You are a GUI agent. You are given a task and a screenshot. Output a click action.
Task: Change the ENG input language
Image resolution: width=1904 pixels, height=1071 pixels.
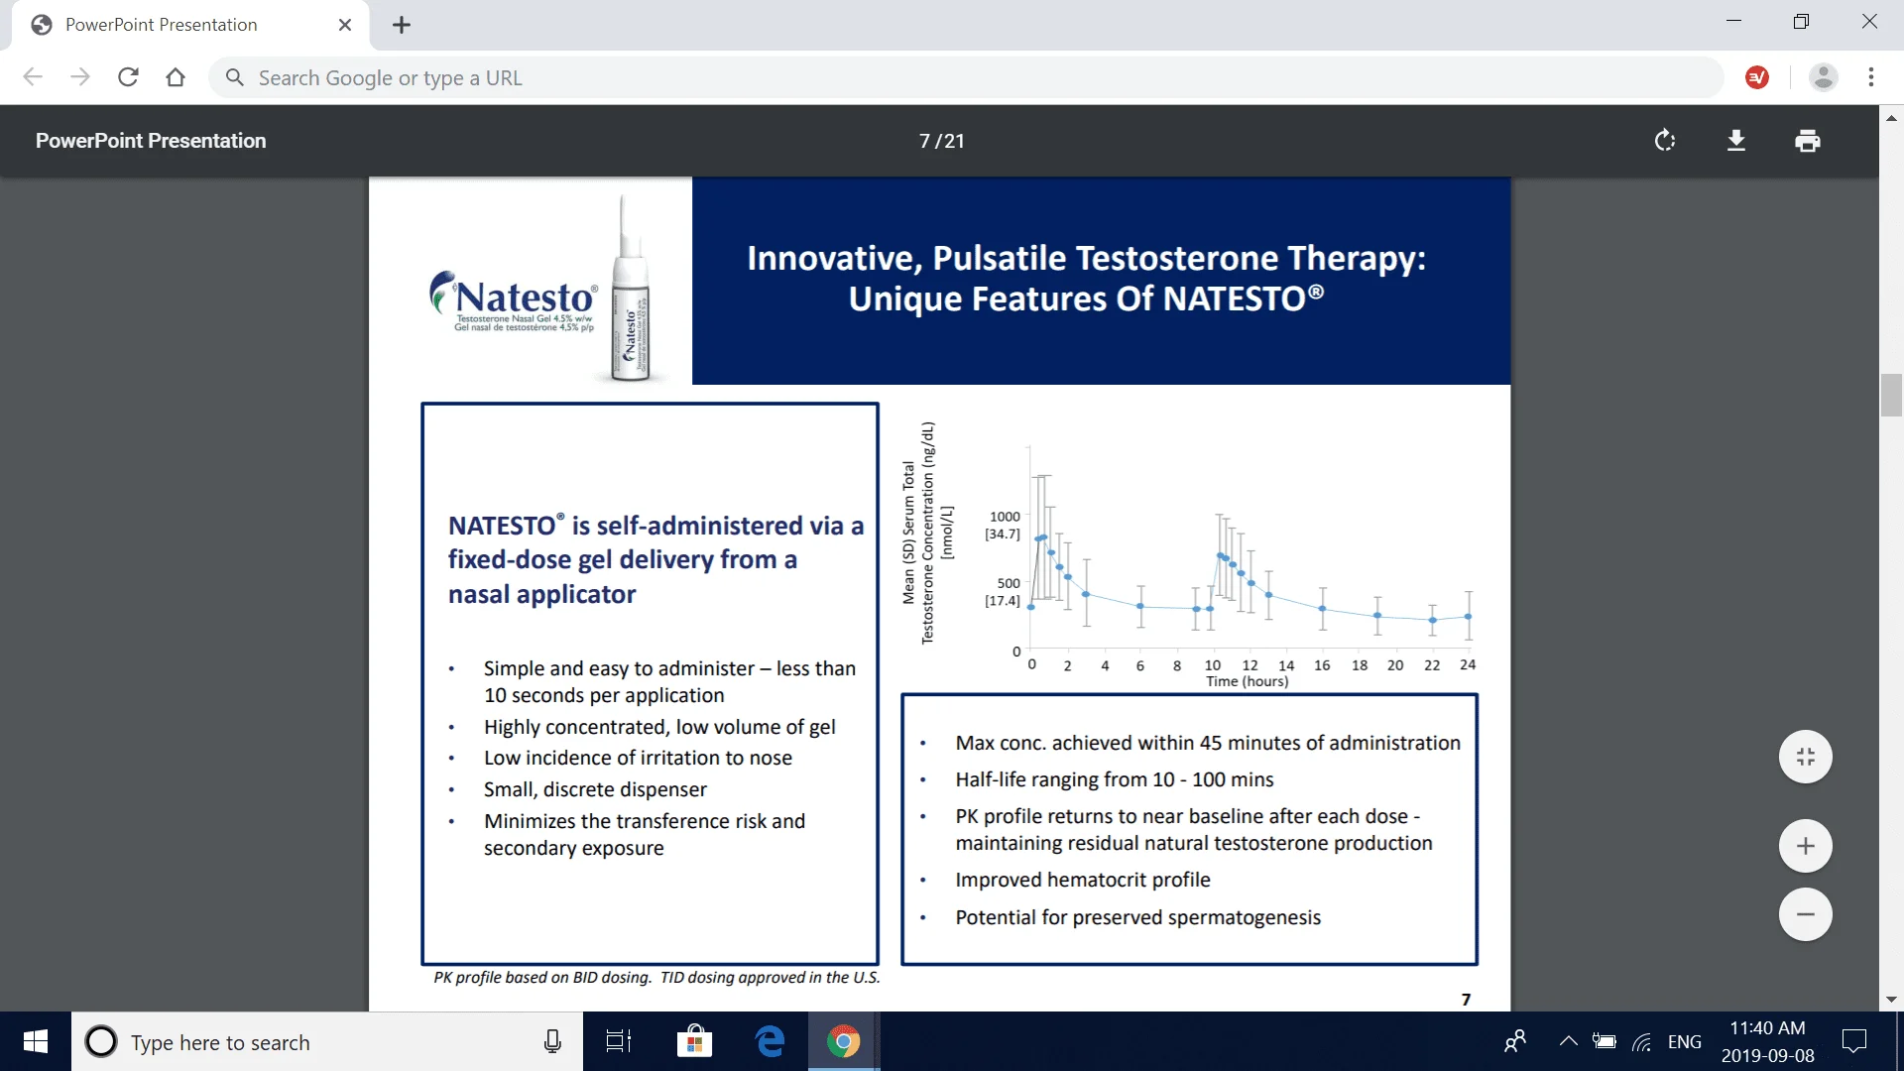pyautogui.click(x=1685, y=1041)
